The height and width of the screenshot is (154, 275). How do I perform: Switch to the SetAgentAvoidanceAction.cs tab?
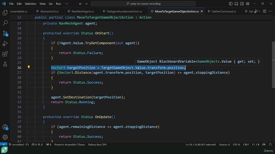coord(122,12)
